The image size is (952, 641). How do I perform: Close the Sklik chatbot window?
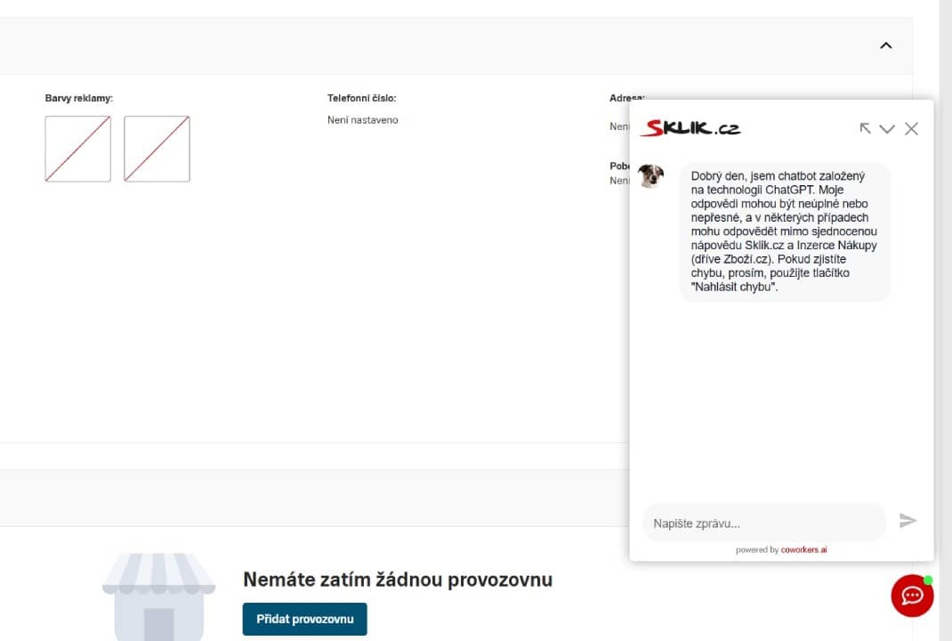[x=911, y=128]
